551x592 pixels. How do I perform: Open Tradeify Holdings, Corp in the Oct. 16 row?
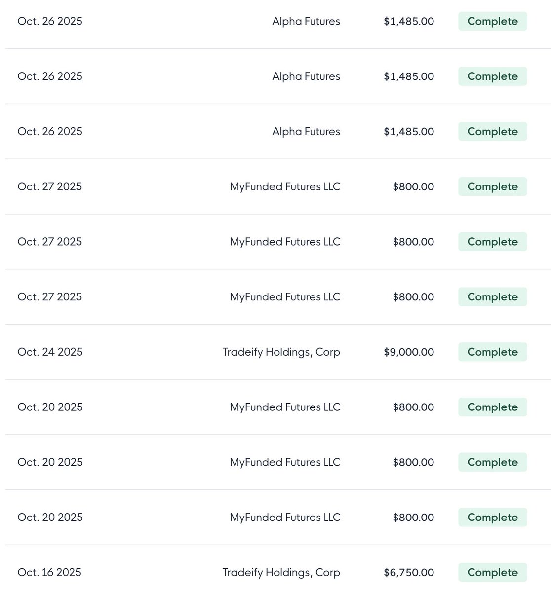pos(281,573)
